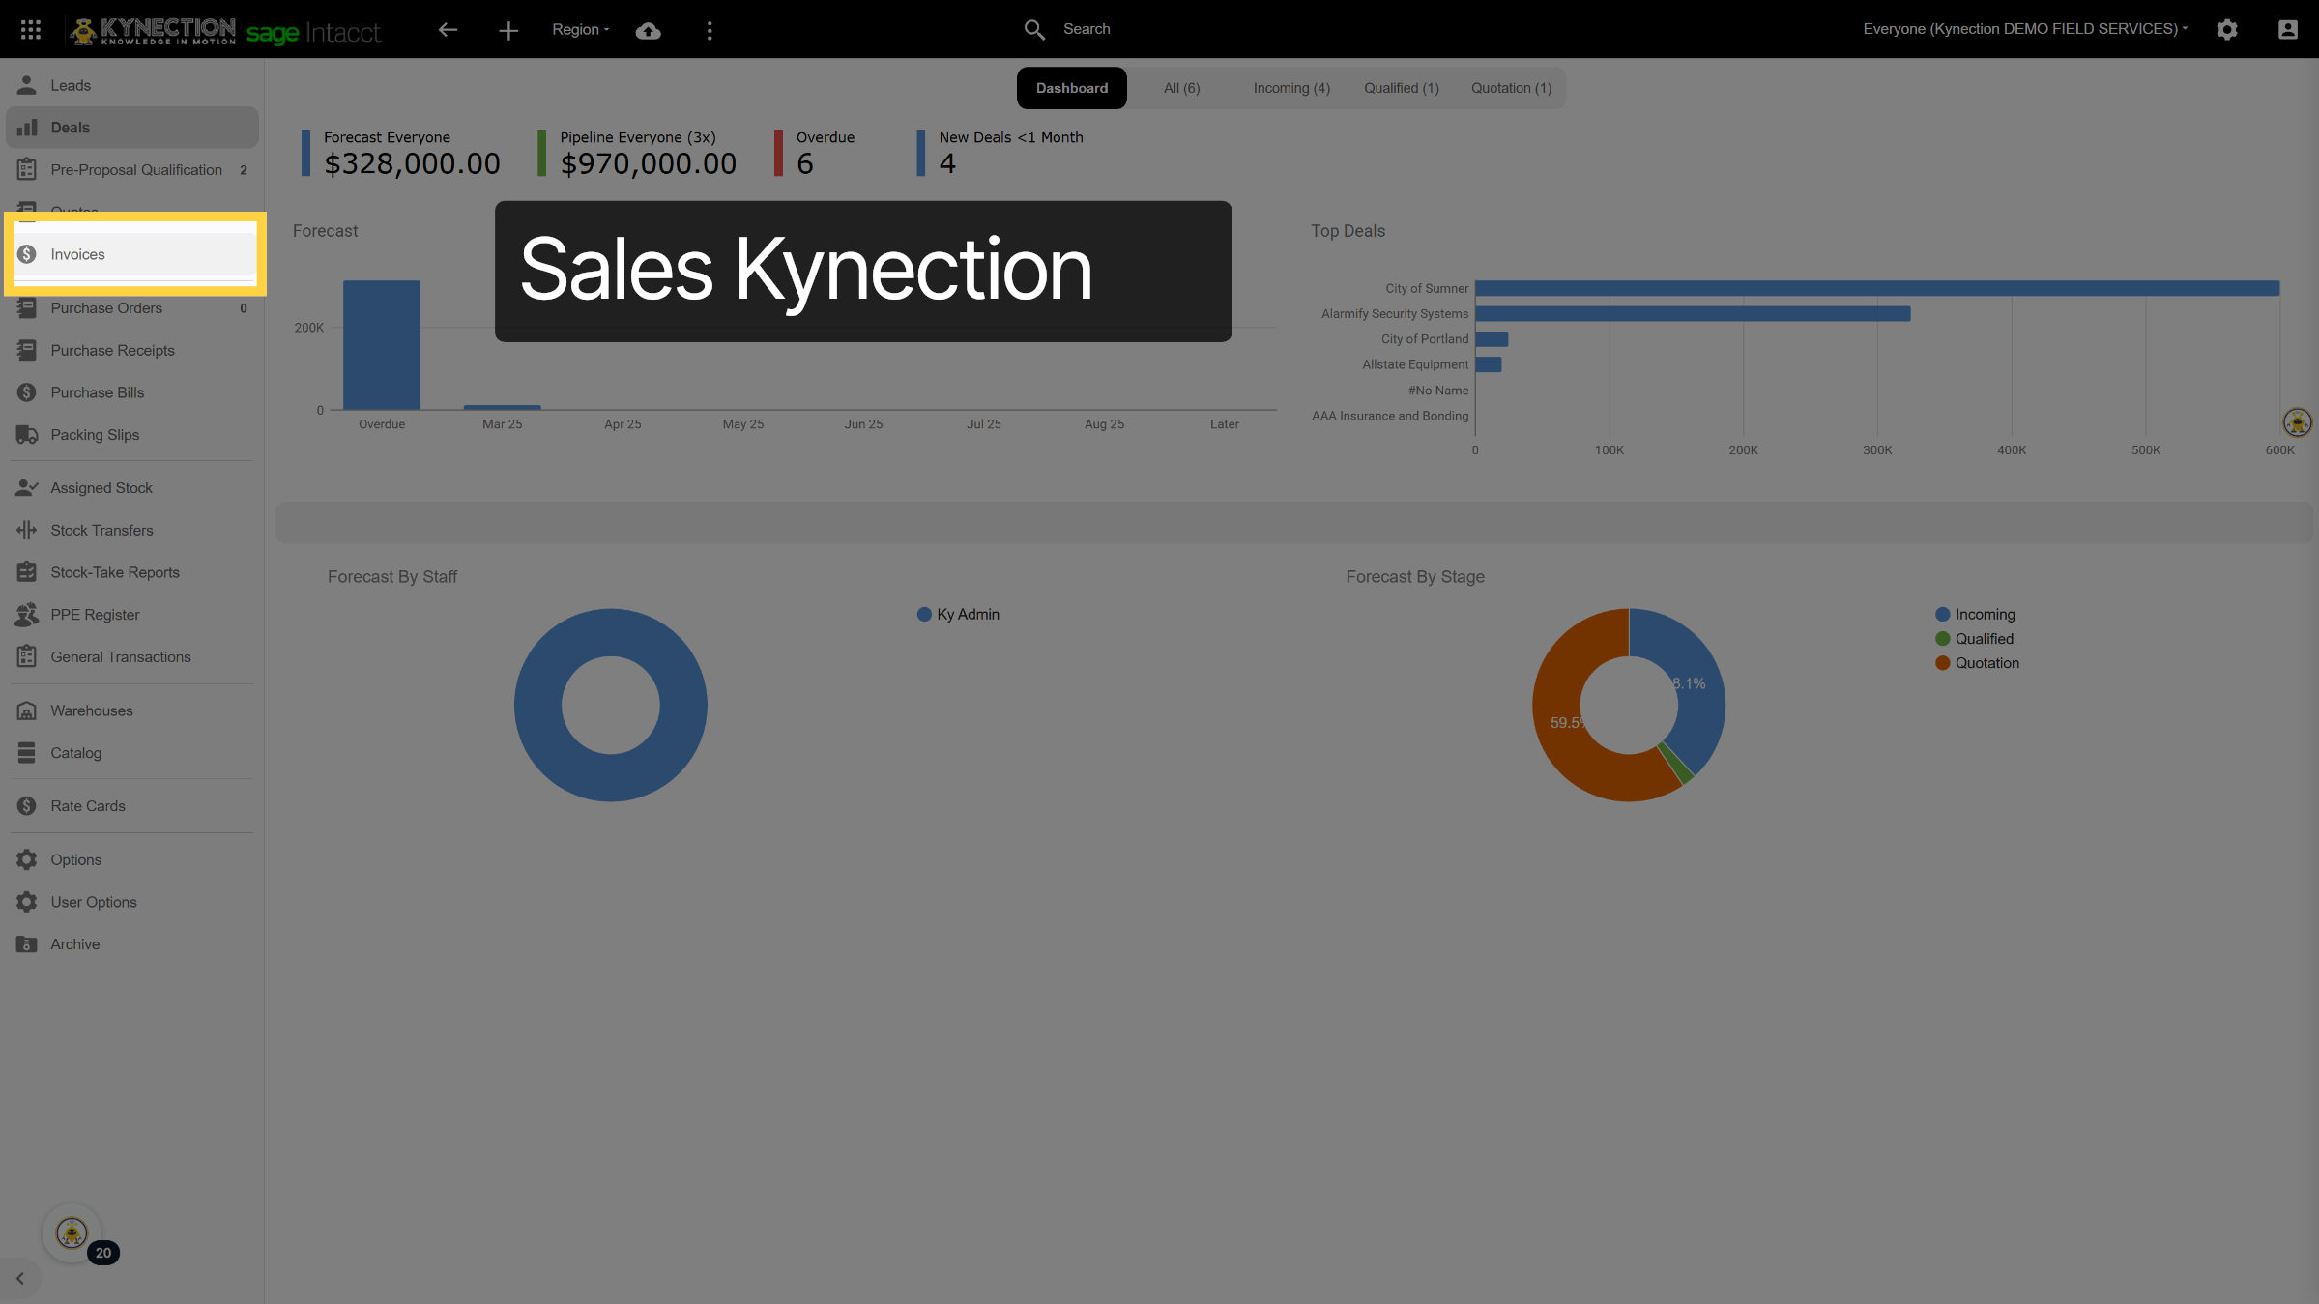Click the Purchase Receipts icon
The image size is (2319, 1304).
coord(27,350)
